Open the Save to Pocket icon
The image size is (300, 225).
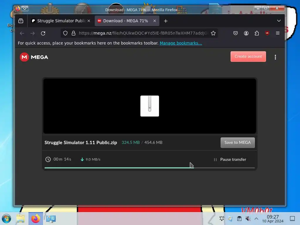point(236,33)
